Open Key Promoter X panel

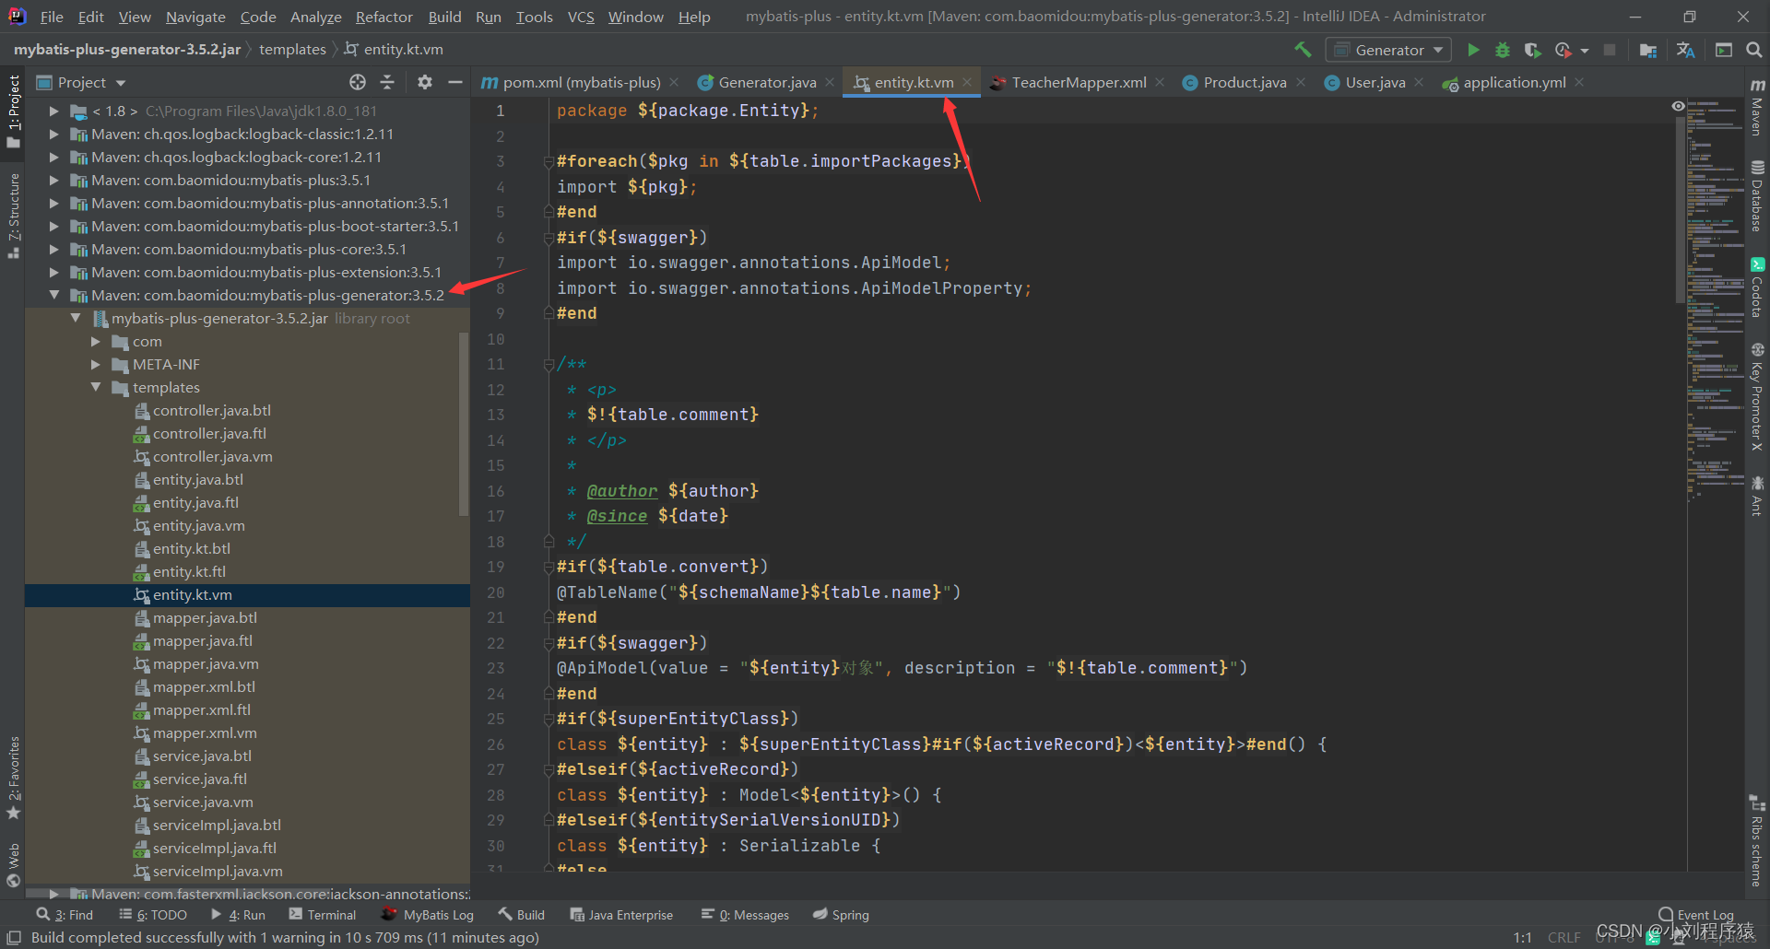tap(1757, 396)
